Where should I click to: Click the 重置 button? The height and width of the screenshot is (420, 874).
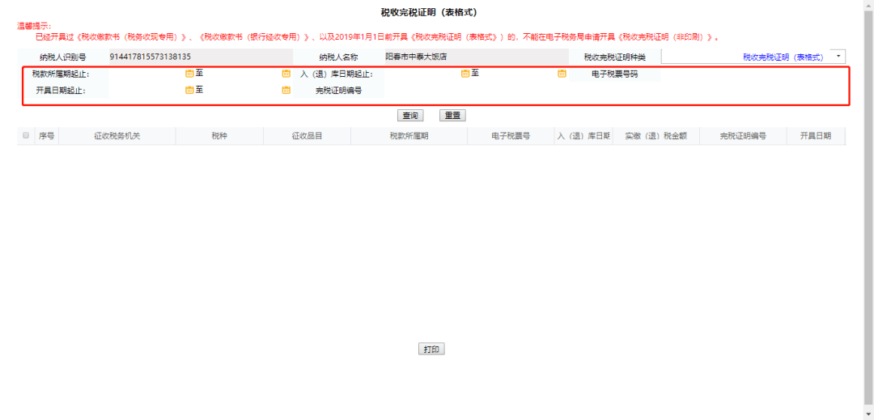(452, 116)
